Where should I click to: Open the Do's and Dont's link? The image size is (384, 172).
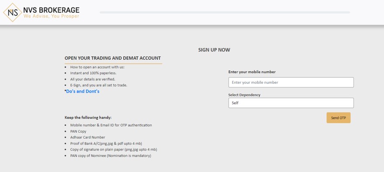(x=83, y=91)
